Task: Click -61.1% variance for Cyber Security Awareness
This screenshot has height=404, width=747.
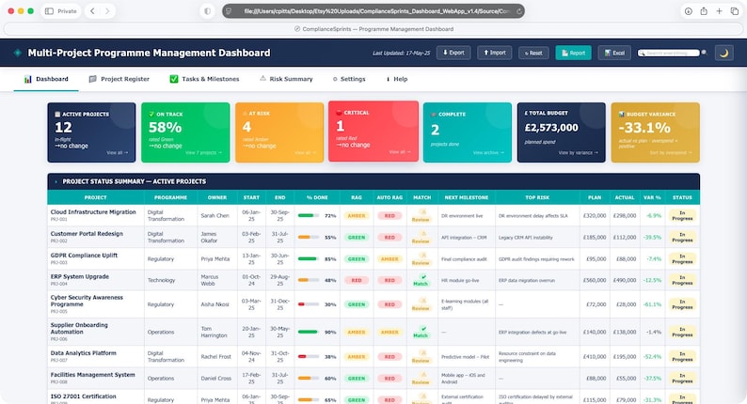Action: (x=652, y=304)
